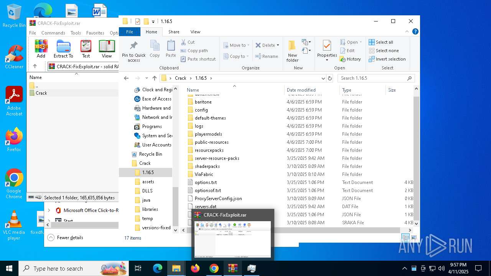Click Type here to search box

tap(74, 268)
